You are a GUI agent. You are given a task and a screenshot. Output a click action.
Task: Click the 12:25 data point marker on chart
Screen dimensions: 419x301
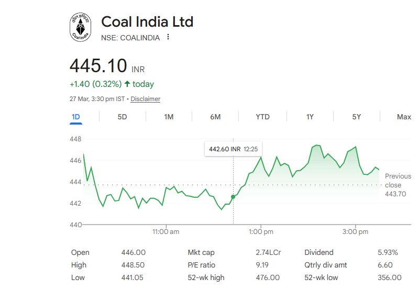point(233,197)
